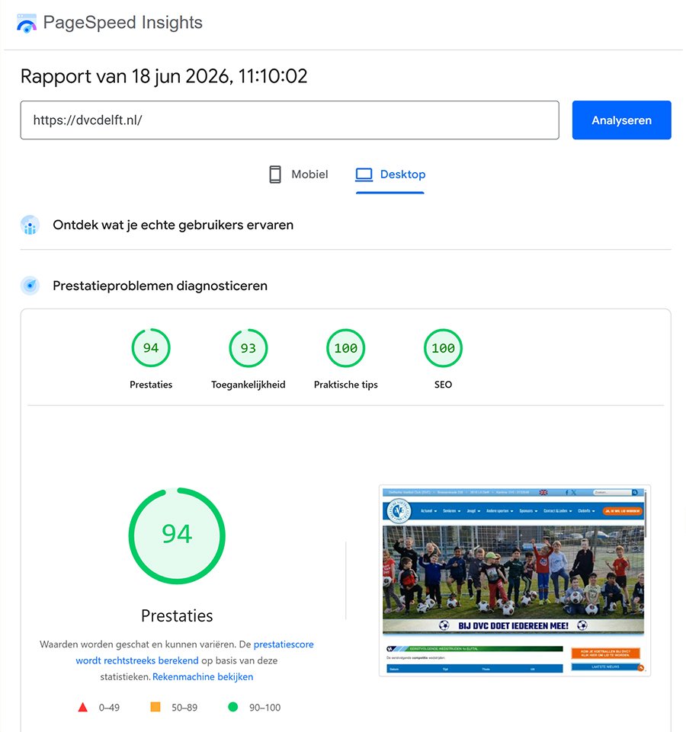Open 'Ontdek wat je echte gebruikers ervaren' heading
Image resolution: width=686 pixels, height=732 pixels.
coord(173,225)
